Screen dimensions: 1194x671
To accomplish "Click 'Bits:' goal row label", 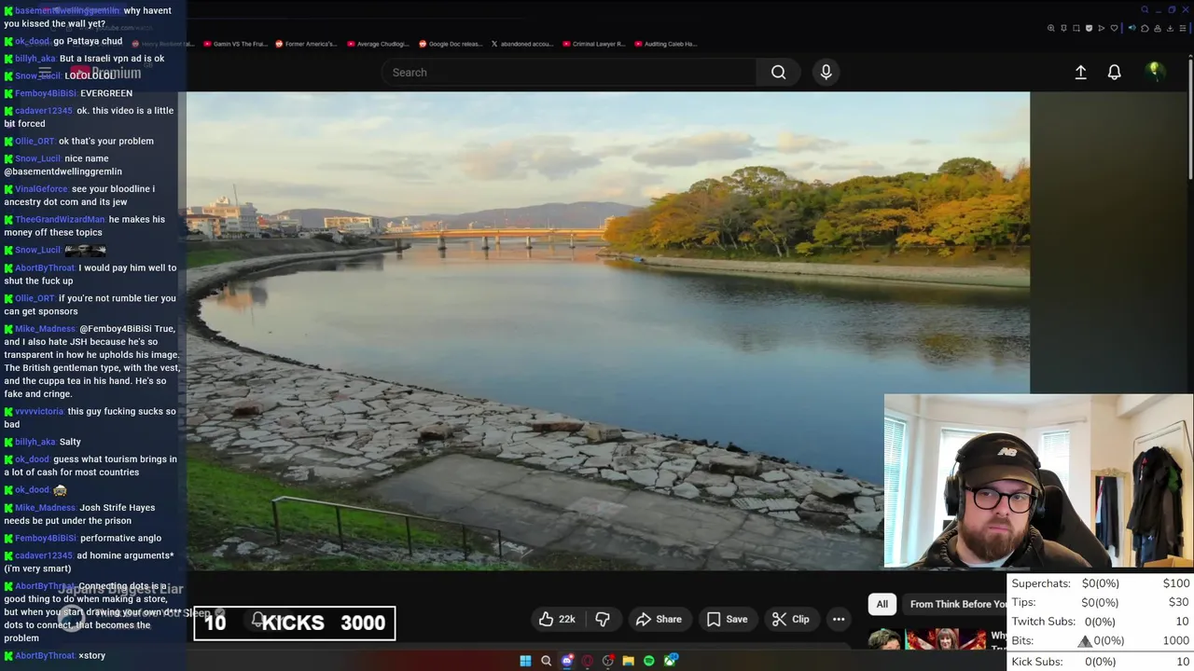I will [x=1023, y=641].
